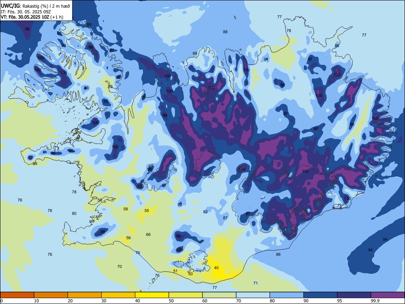Click the golden 30–40 legend color block
Image resolution: width=405 pixels, height=304 pixels.
point(118,295)
